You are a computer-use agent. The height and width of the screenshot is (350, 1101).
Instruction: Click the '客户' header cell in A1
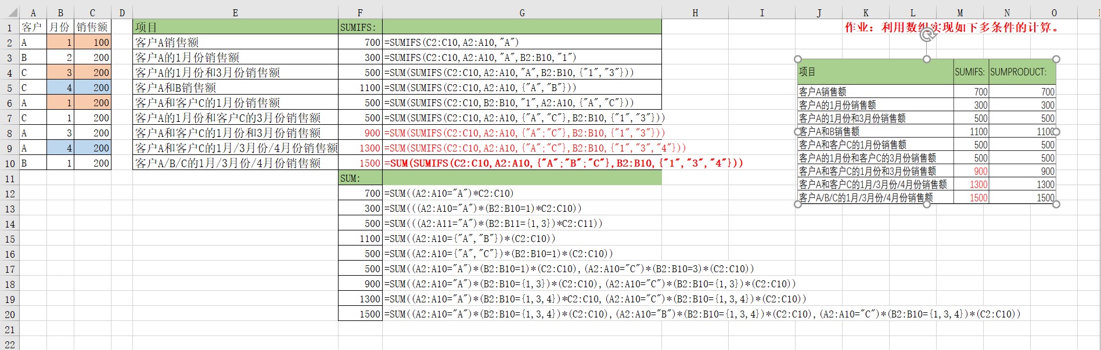[x=33, y=27]
